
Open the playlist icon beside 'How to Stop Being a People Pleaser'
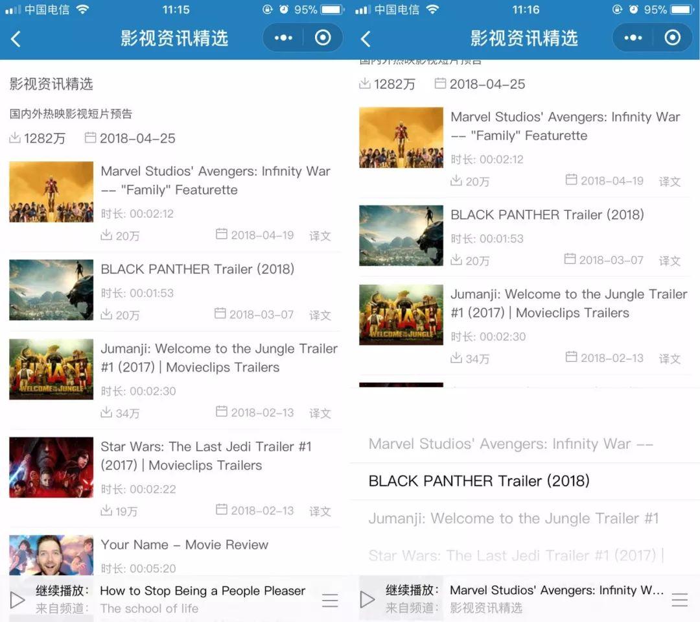(330, 600)
